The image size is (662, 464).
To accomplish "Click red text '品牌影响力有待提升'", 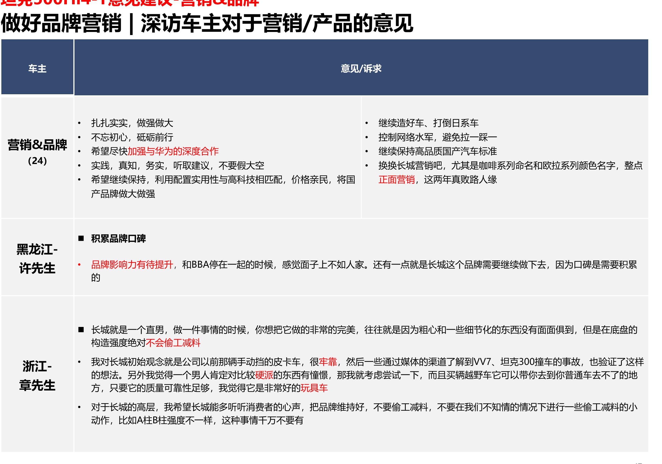I will tap(132, 264).
